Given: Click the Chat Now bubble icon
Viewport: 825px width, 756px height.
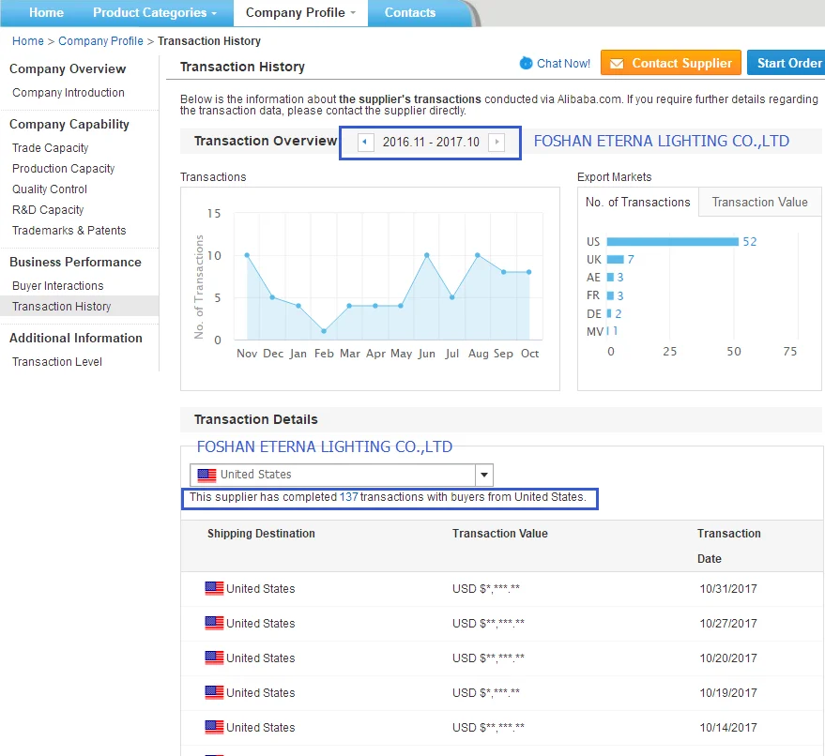Looking at the screenshot, I should [526, 63].
